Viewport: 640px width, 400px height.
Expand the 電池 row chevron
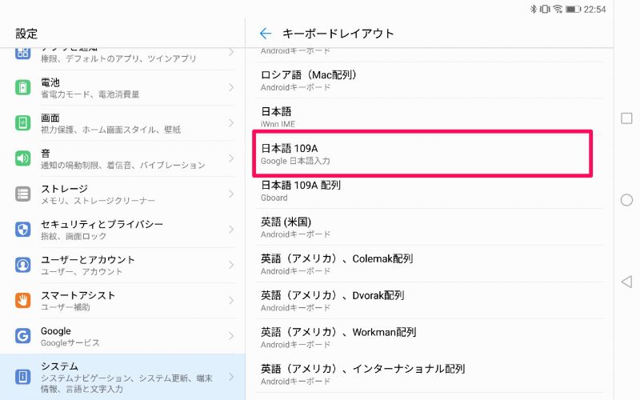[231, 87]
